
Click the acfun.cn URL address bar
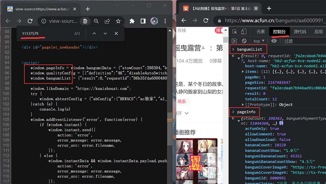click(270, 21)
